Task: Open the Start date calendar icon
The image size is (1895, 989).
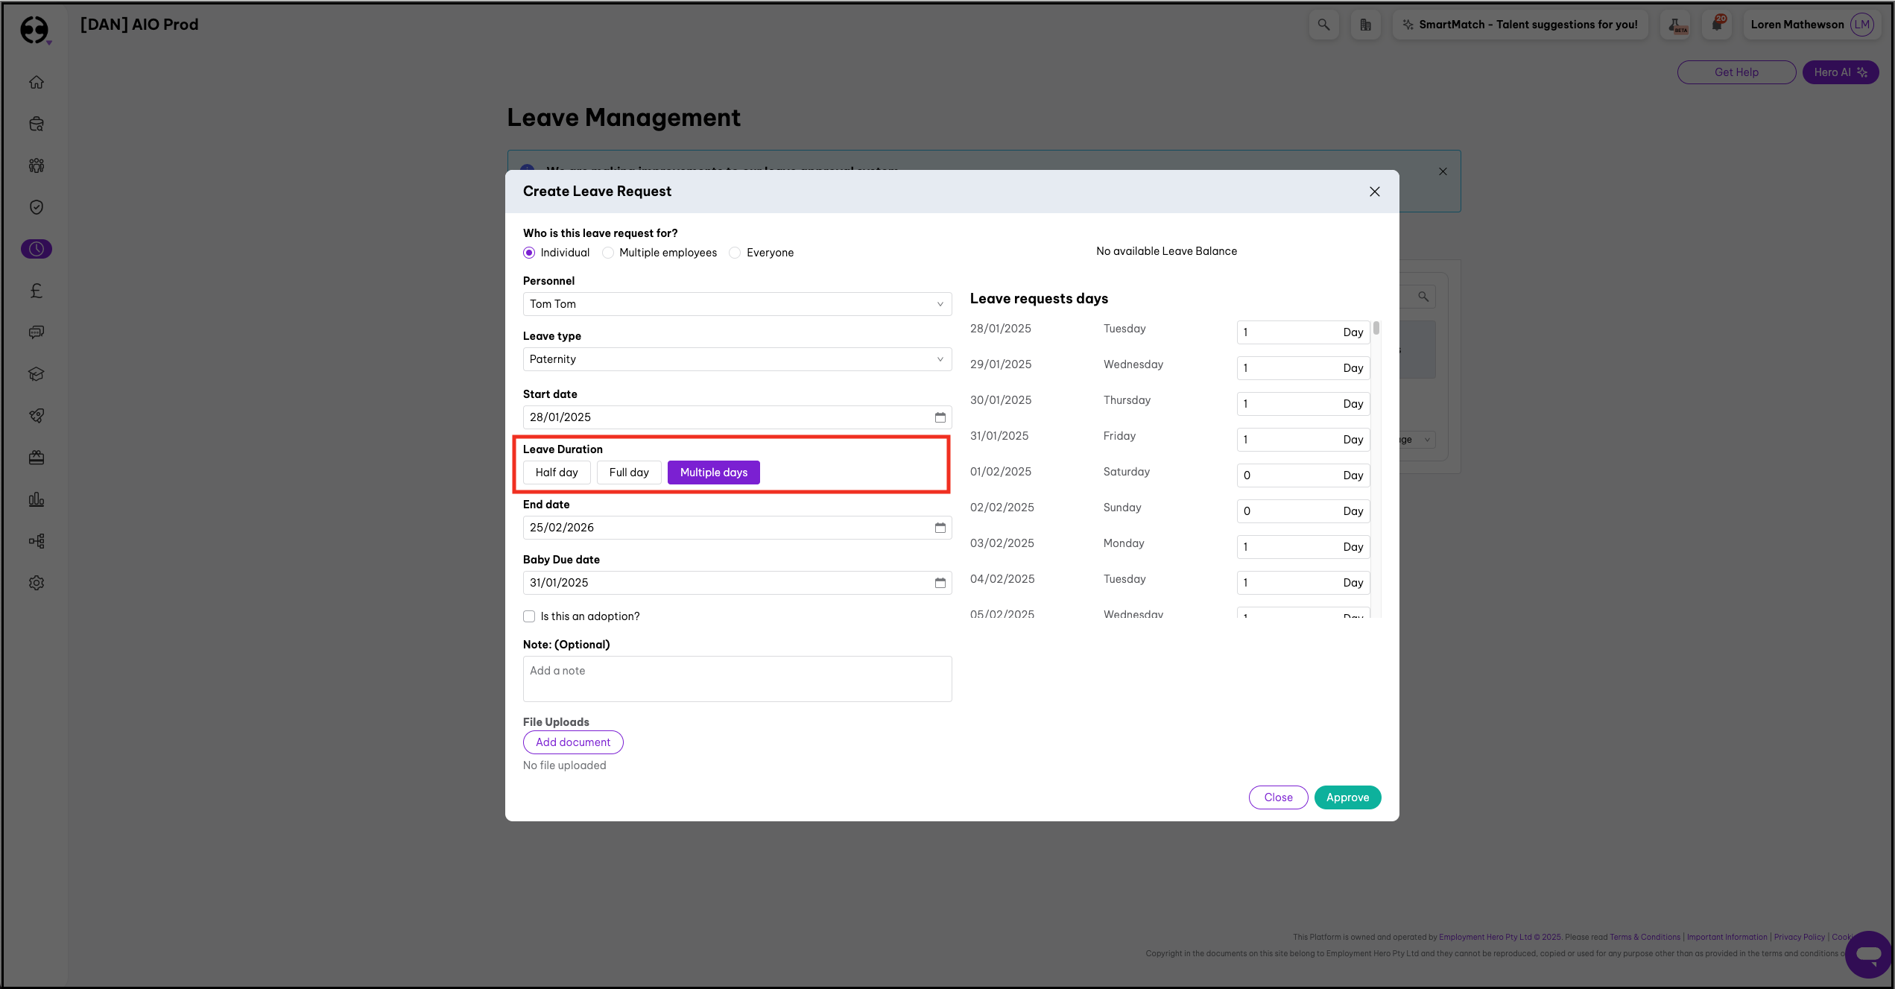Action: coord(940,417)
